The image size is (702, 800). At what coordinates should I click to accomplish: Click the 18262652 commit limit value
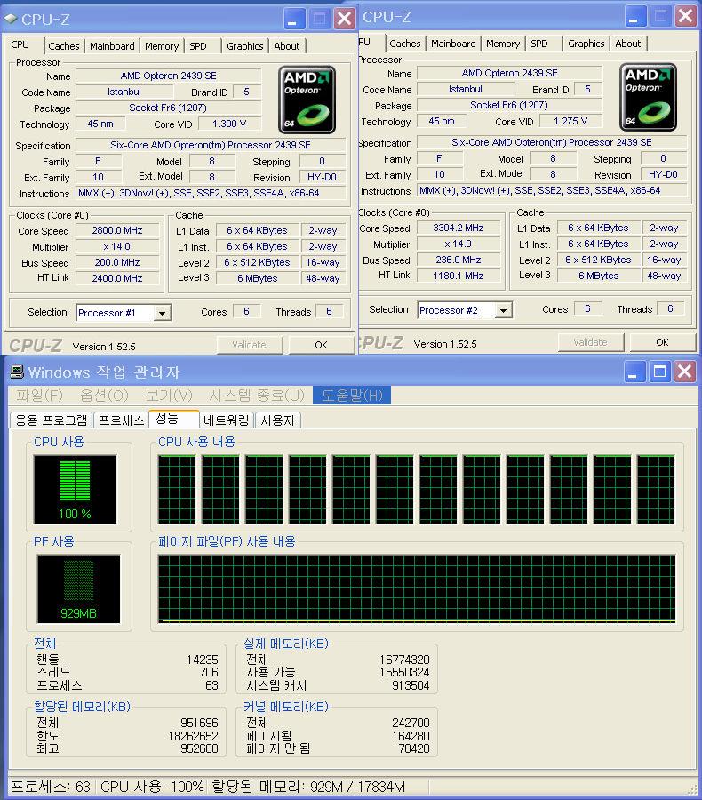coord(194,736)
